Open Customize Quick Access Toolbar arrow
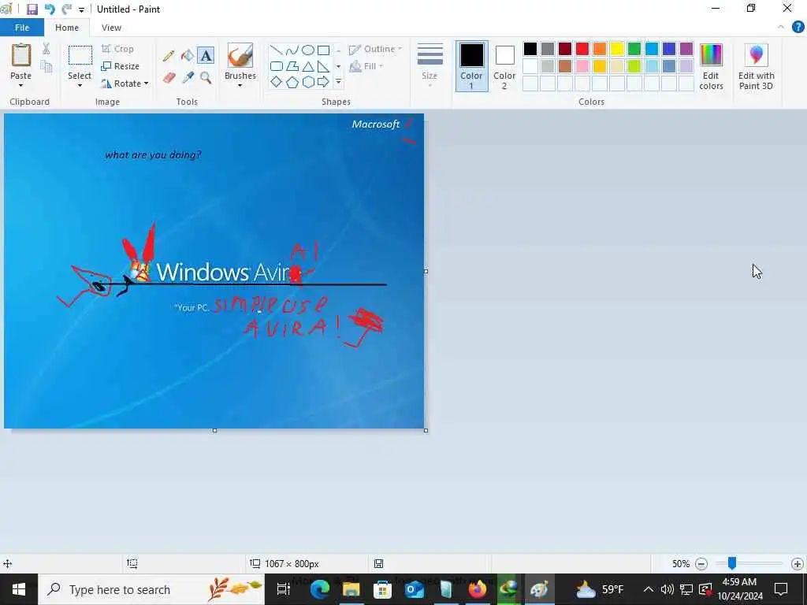The image size is (807, 605). tap(81, 9)
